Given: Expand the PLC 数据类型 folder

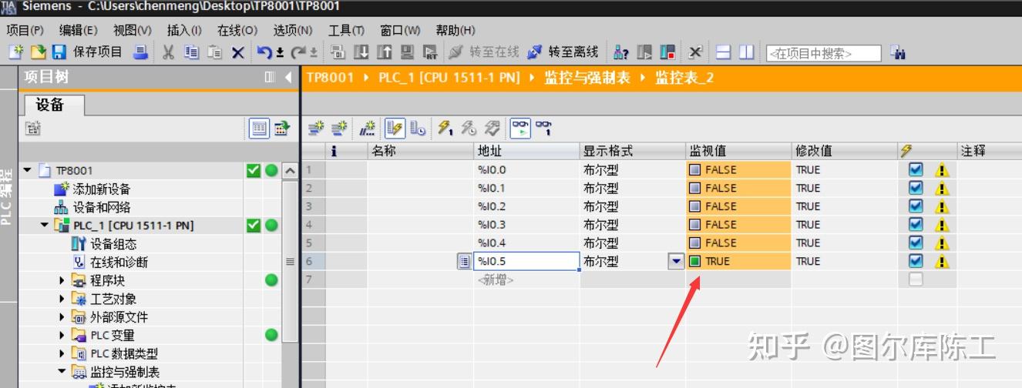Looking at the screenshot, I should [x=62, y=353].
